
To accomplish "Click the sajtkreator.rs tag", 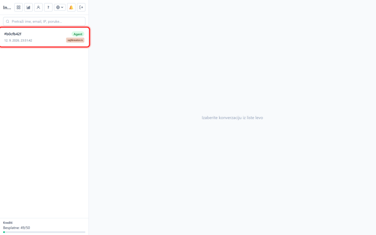I will tap(75, 40).
